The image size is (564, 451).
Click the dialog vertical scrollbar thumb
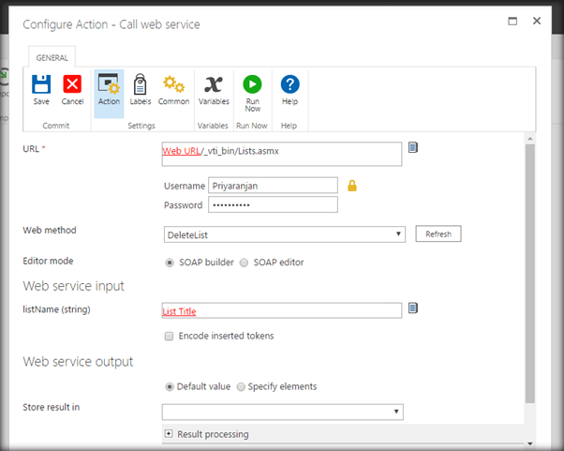(530, 274)
